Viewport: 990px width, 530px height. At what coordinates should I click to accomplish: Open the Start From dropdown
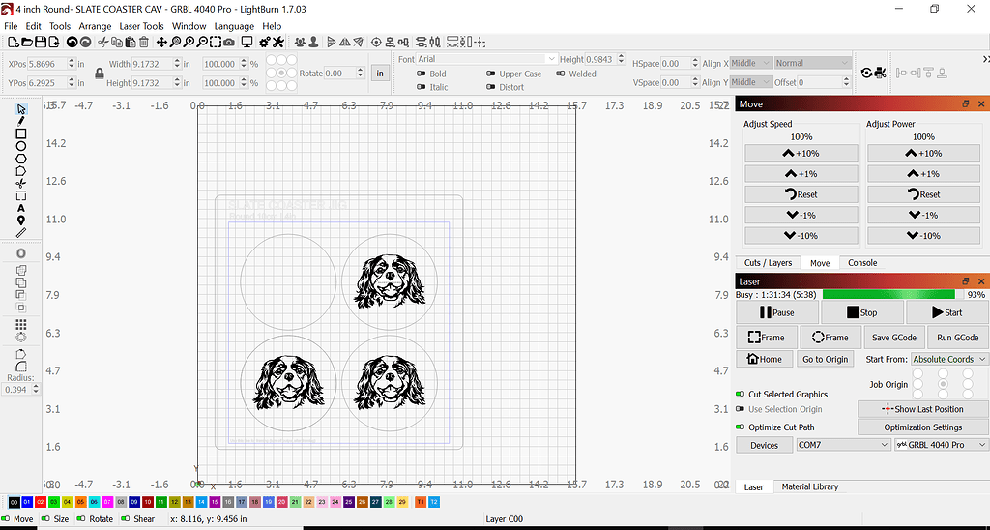(x=948, y=359)
